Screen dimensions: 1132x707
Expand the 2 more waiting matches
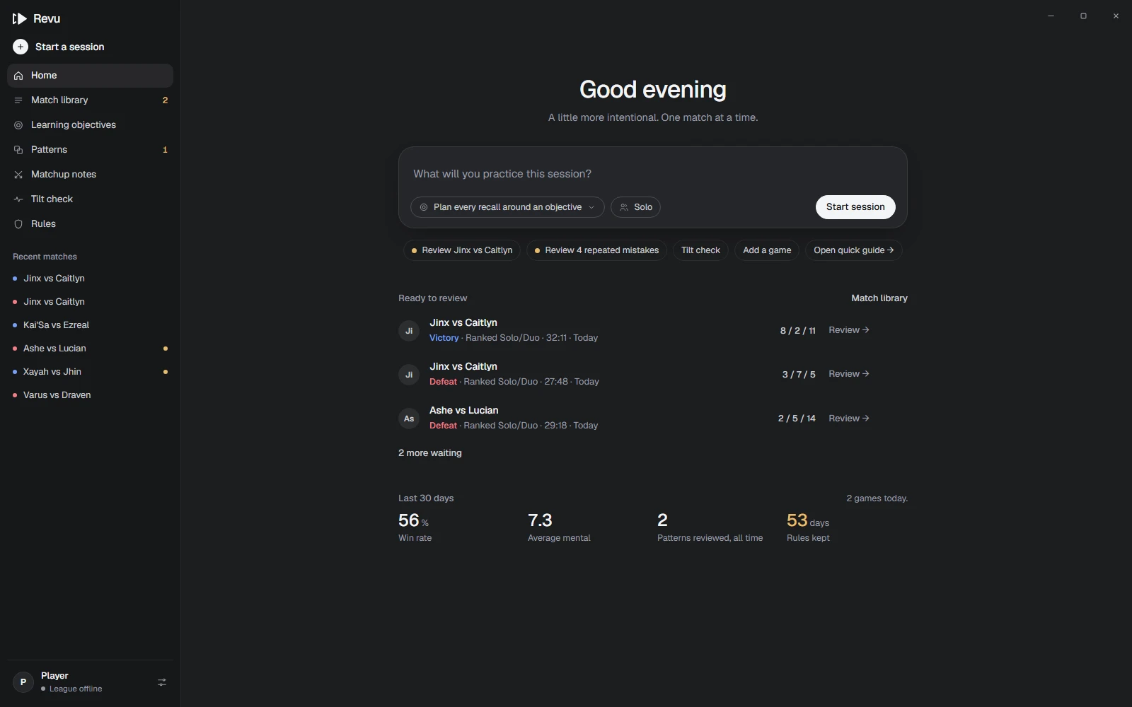(x=430, y=453)
